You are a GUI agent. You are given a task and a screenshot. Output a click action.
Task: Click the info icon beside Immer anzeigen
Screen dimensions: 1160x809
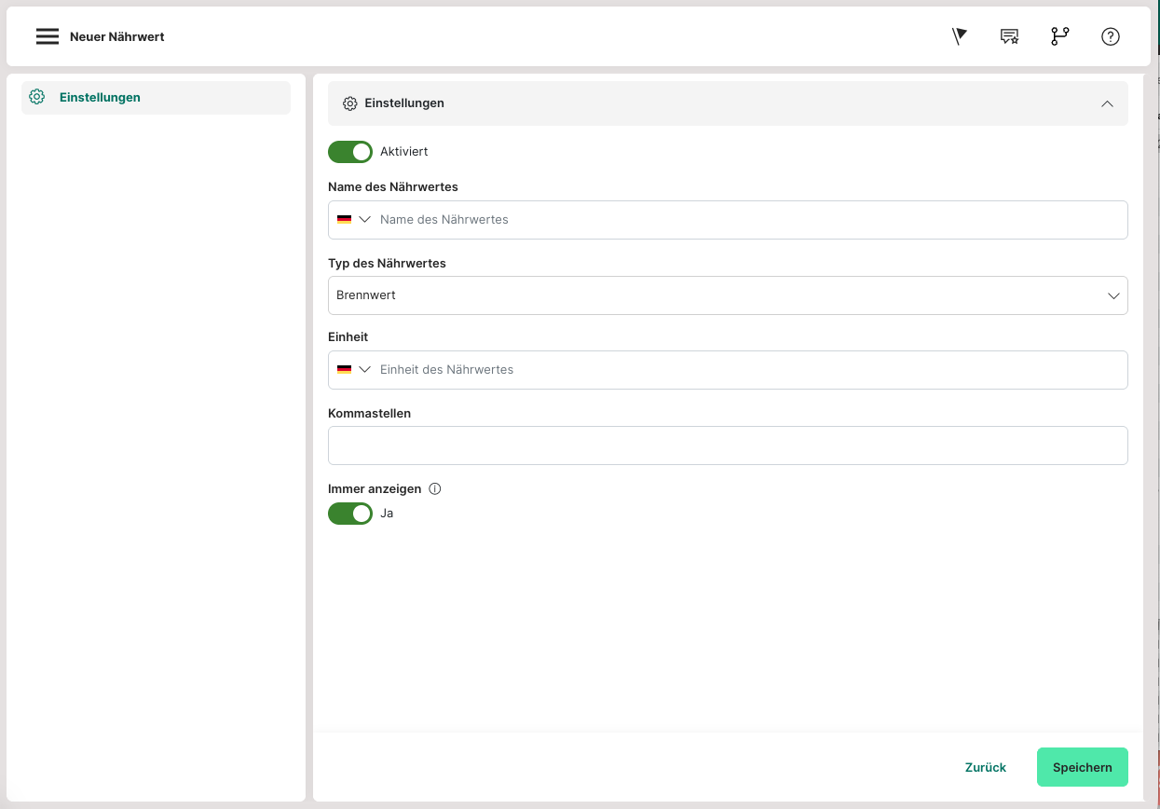(x=434, y=488)
